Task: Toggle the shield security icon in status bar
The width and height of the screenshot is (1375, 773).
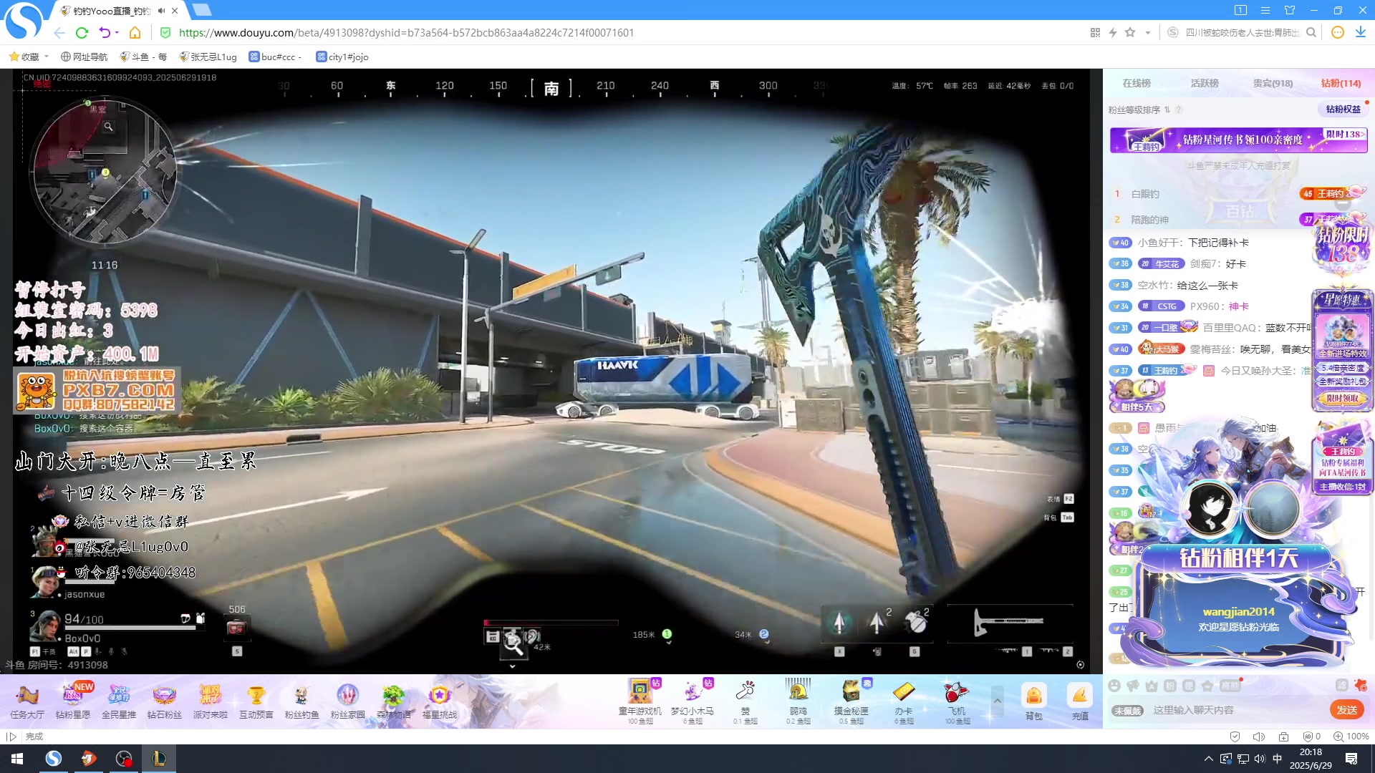Action: 1235,736
